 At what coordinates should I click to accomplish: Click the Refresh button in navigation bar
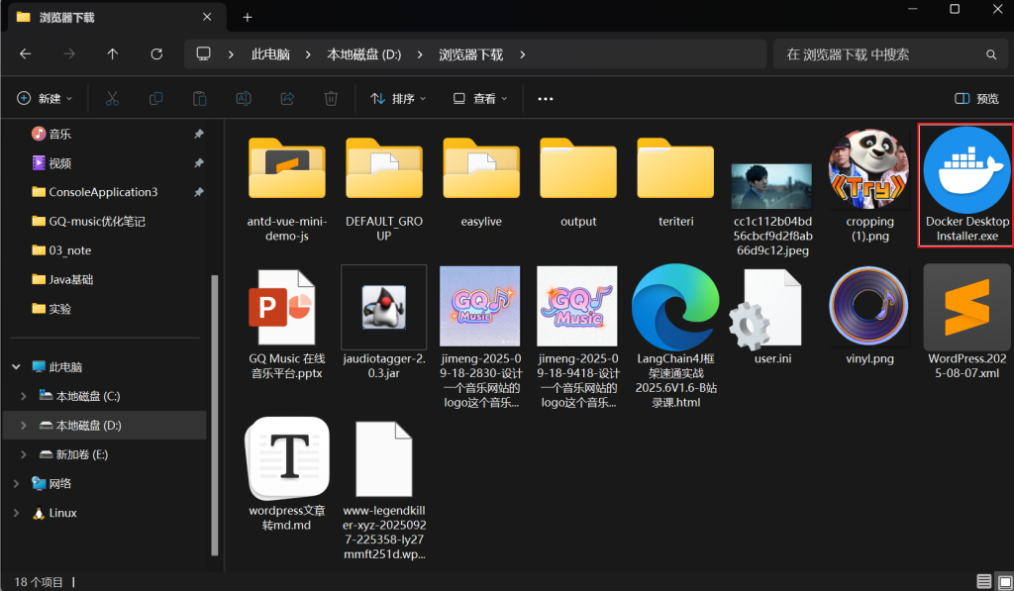coord(156,54)
